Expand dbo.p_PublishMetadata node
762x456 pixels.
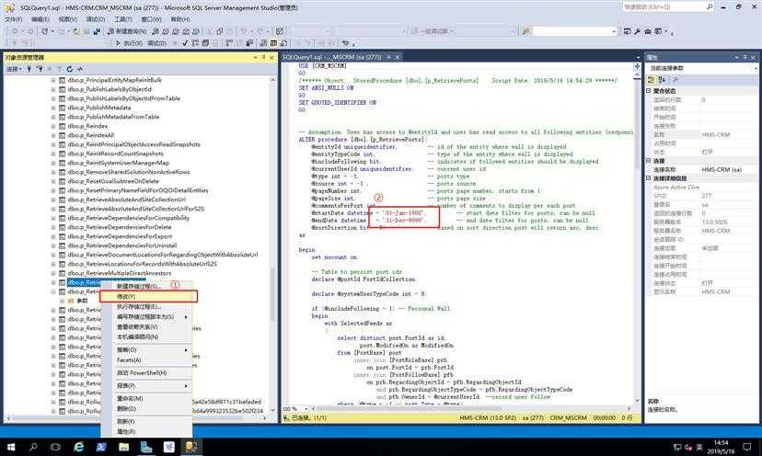pyautogui.click(x=53, y=108)
